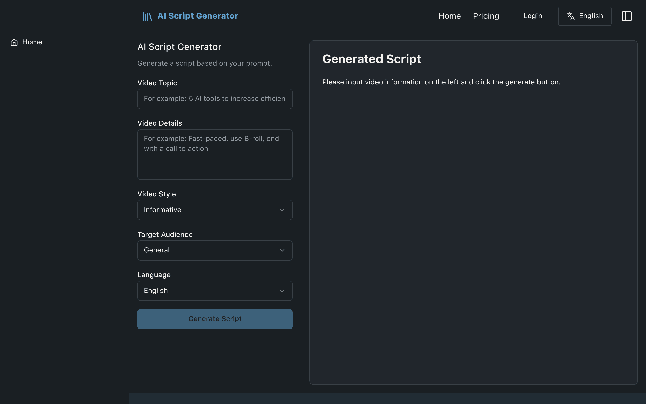Click the Target Audience chevron arrow
This screenshot has height=404, width=646.
click(x=282, y=250)
